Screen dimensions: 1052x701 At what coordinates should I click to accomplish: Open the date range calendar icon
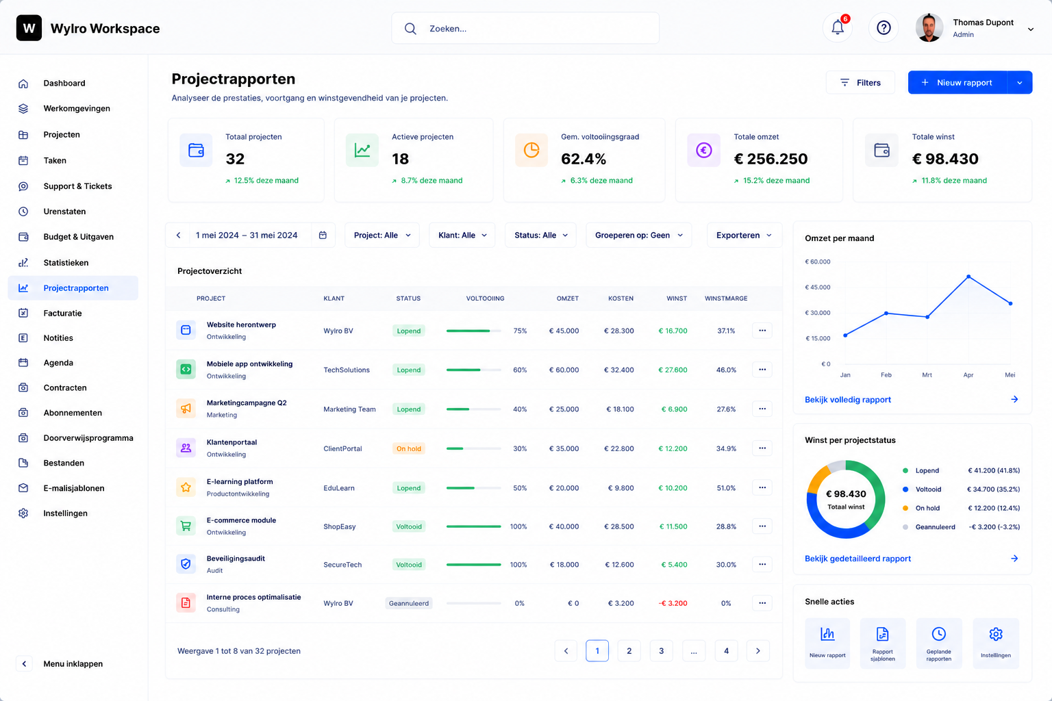323,235
